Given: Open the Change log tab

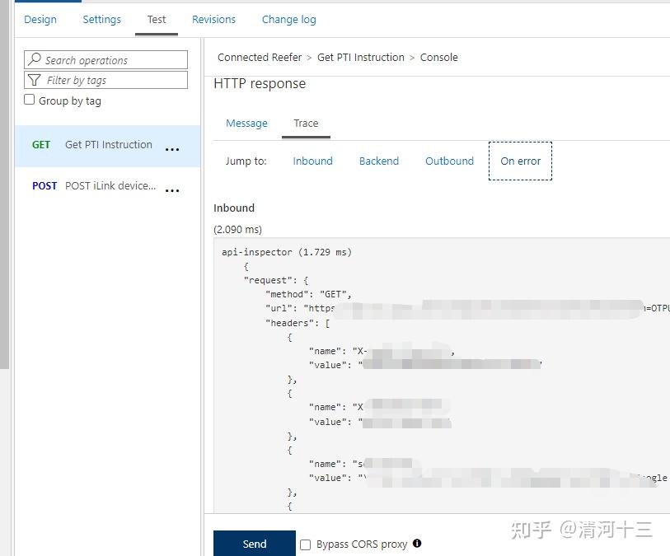Looking at the screenshot, I should (x=288, y=19).
